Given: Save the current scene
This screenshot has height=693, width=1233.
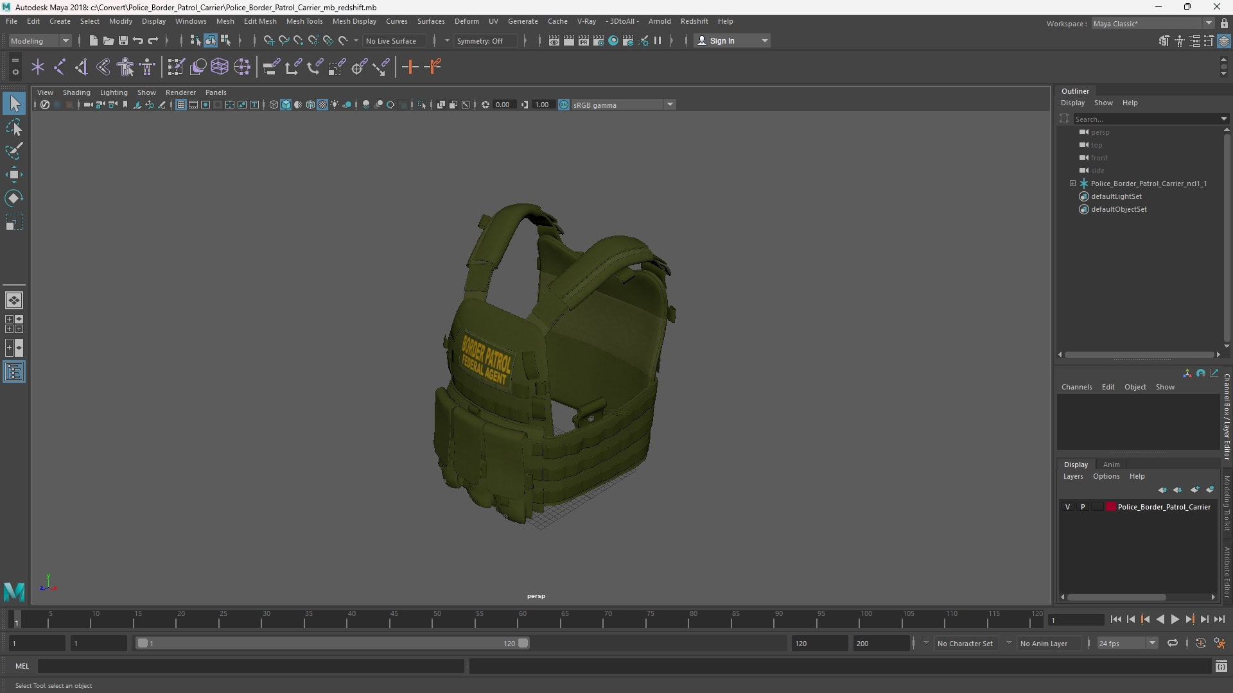Looking at the screenshot, I should (123, 41).
